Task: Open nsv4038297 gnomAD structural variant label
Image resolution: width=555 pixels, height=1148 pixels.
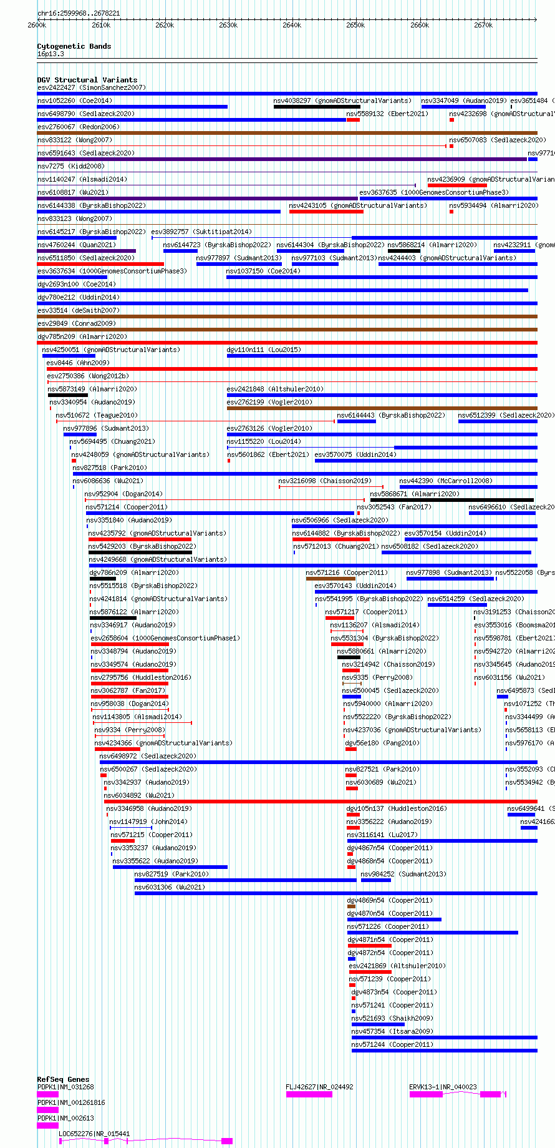Action: 342,101
